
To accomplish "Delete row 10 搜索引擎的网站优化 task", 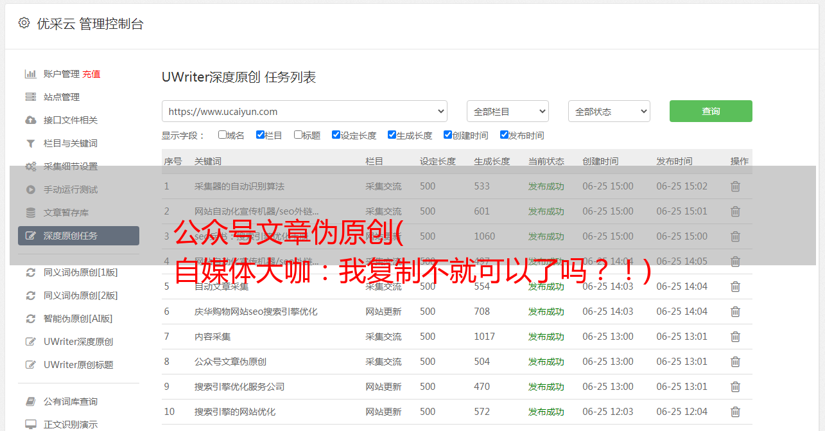I will pos(735,412).
